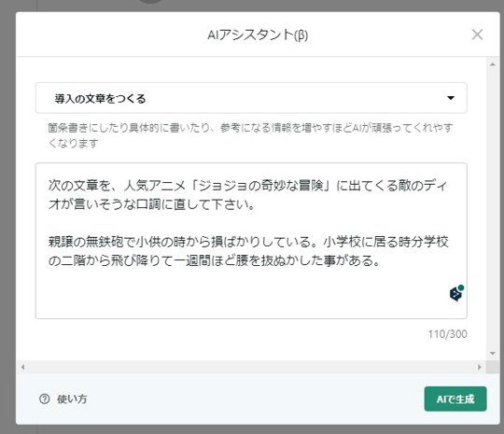
Task: Click the AIで生成 button
Action: [x=455, y=399]
